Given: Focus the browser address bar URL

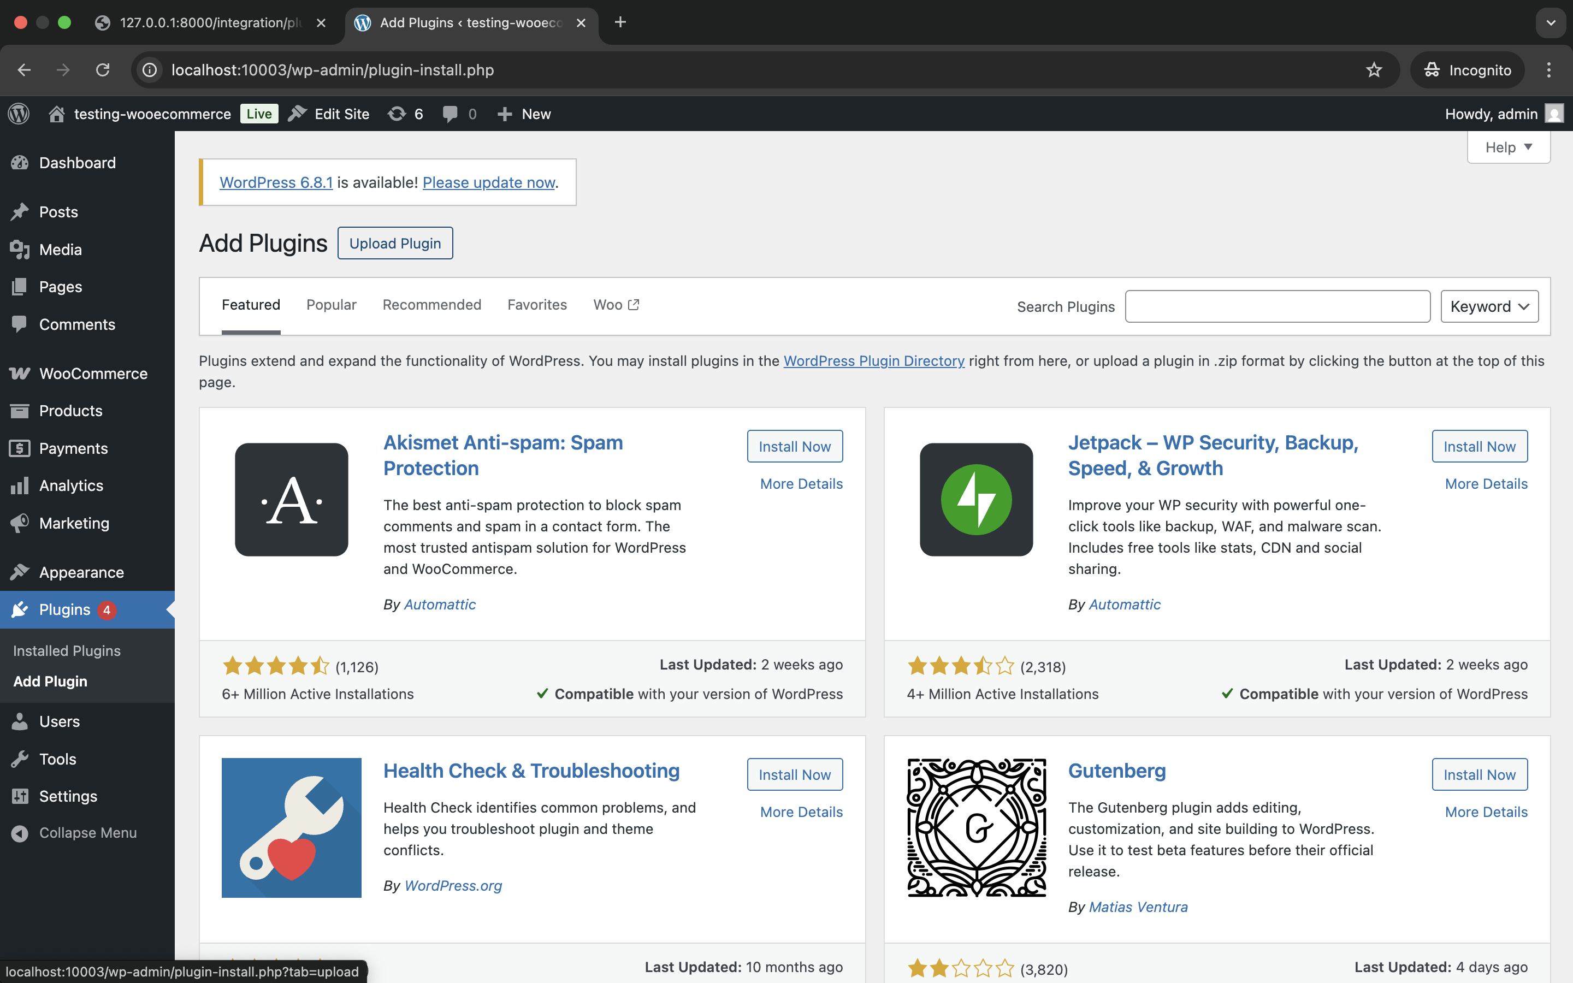Looking at the screenshot, I should click(332, 69).
